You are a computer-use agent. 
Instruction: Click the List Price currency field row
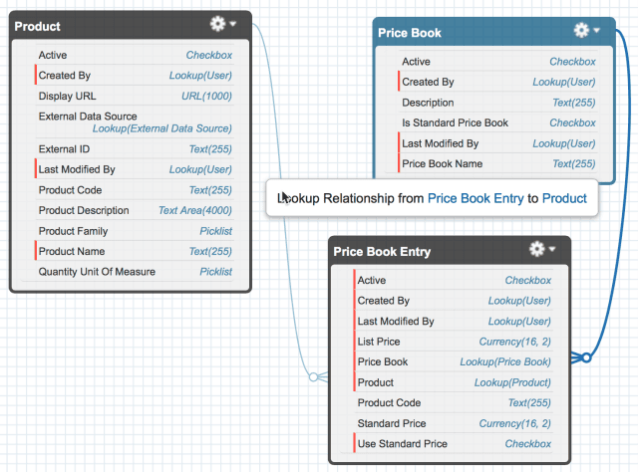click(x=455, y=342)
